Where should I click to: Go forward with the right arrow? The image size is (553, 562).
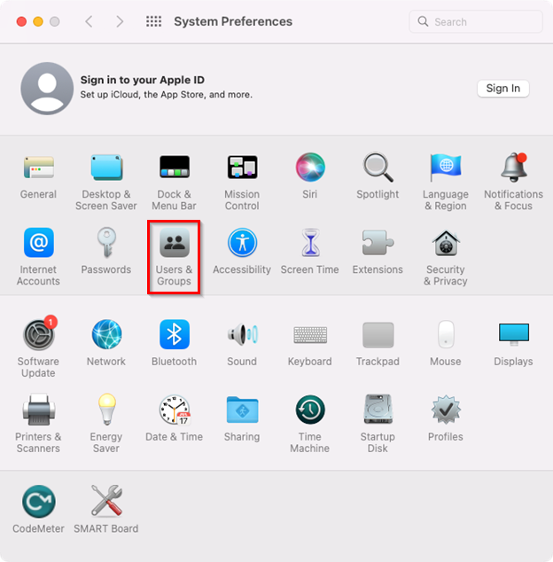(120, 21)
